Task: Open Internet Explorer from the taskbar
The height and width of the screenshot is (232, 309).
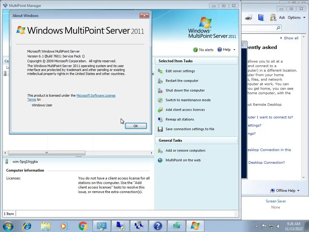Action: coord(27,226)
